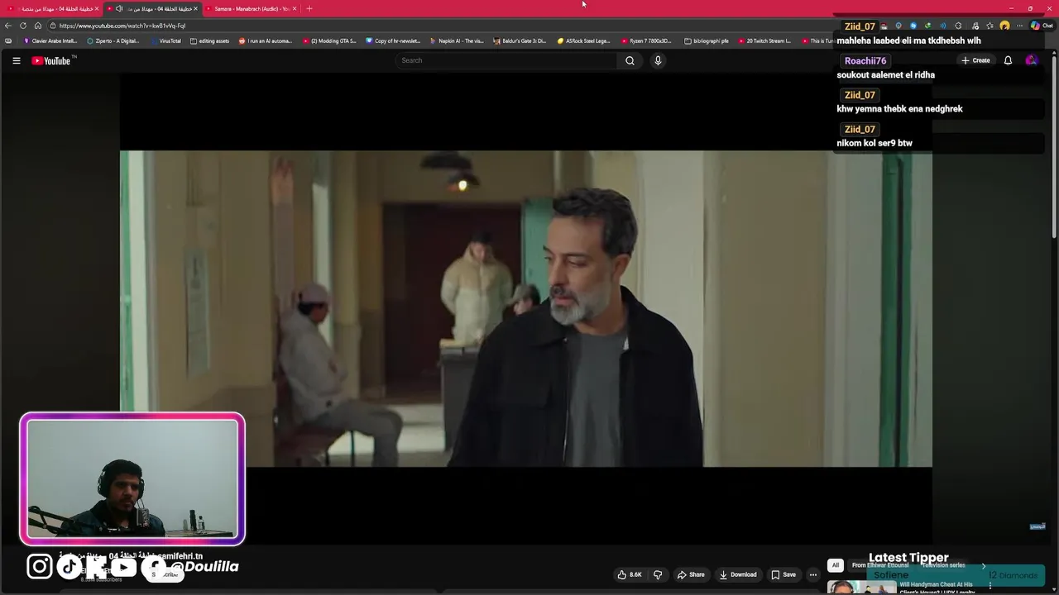Click the streamer webcam overlay
1059x595 pixels.
tap(132, 479)
